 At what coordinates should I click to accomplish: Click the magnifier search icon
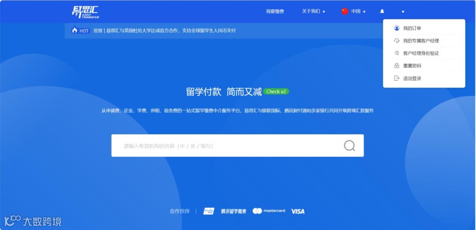coord(350,146)
